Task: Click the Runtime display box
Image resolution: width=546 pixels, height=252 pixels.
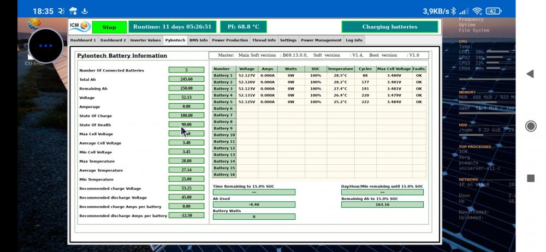Action: tap(173, 27)
